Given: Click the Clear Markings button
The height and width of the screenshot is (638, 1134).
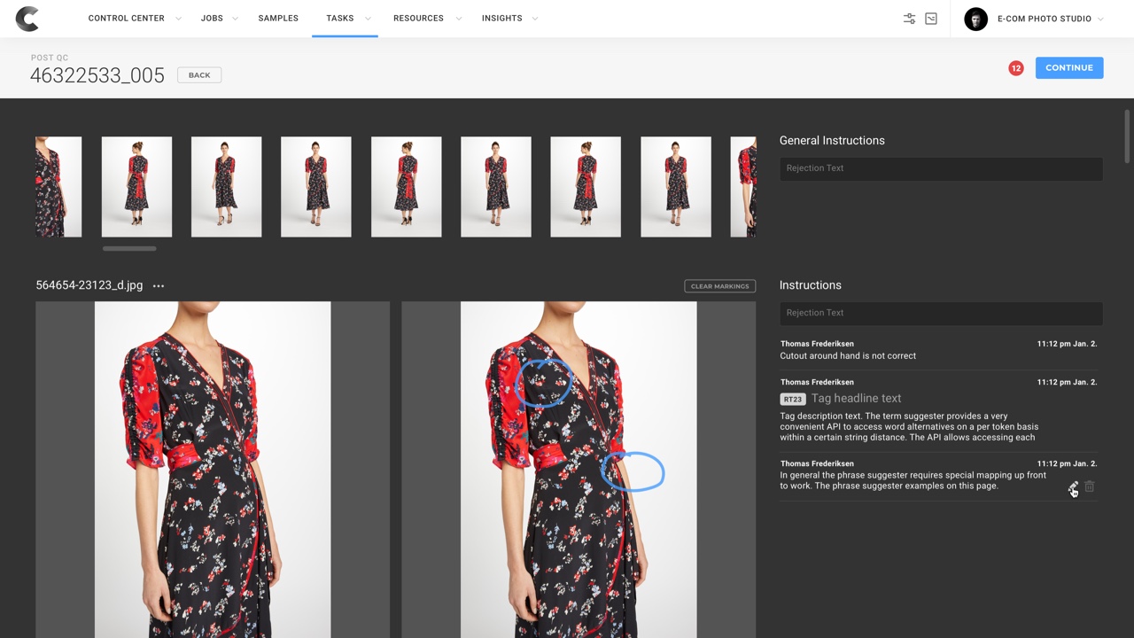Looking at the screenshot, I should click(x=719, y=286).
